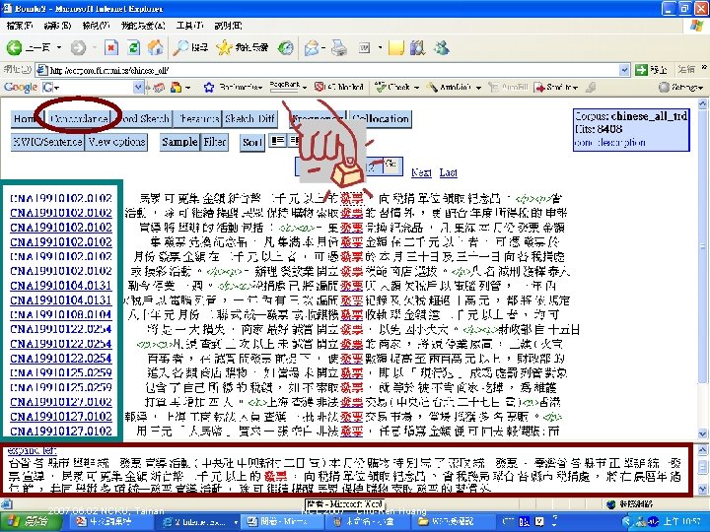Viewport: 710px width, 532px height.
Task: Go back using the green Back arrow
Action: pyautogui.click(x=15, y=47)
